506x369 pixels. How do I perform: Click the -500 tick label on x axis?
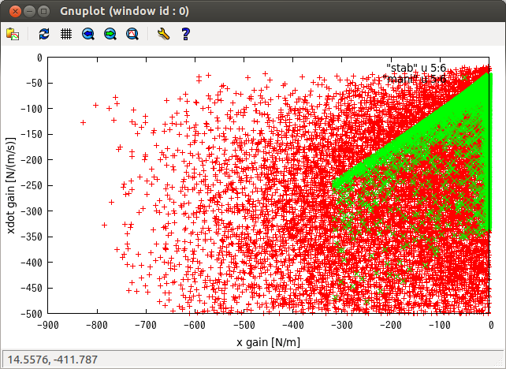pos(244,324)
